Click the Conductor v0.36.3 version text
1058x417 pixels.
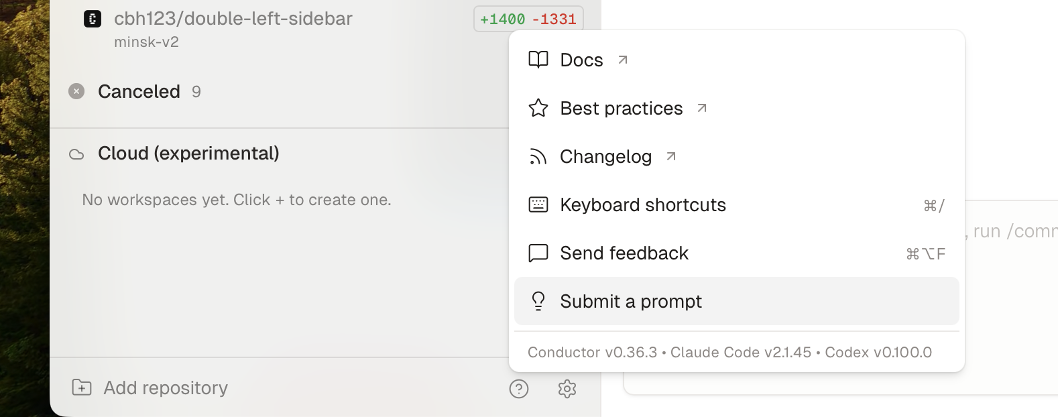click(x=592, y=352)
